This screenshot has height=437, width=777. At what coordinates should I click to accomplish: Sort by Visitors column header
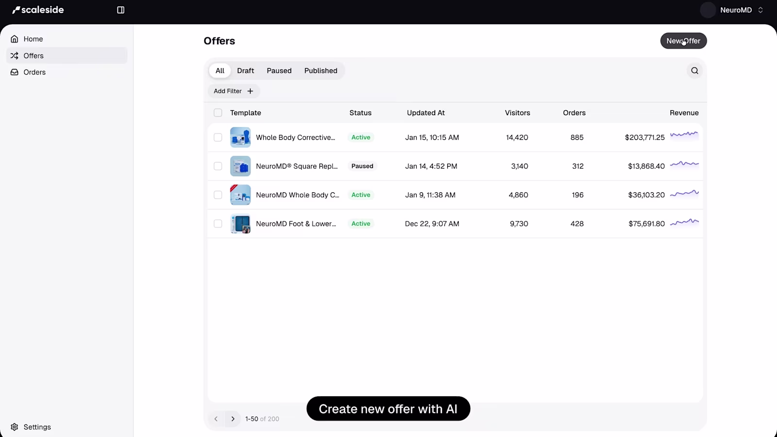(518, 113)
